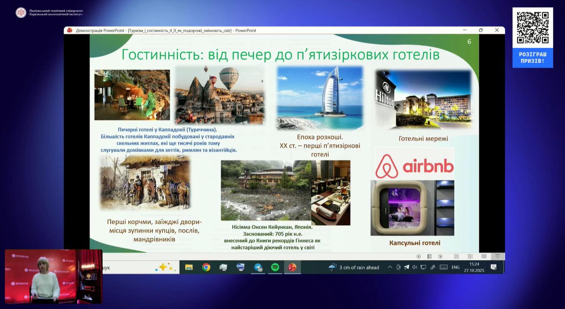565x309 pixels.
Task: Open the weather rain forecast widget
Action: (x=354, y=267)
